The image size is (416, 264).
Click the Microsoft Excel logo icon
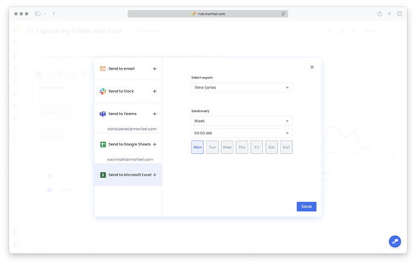click(102, 174)
